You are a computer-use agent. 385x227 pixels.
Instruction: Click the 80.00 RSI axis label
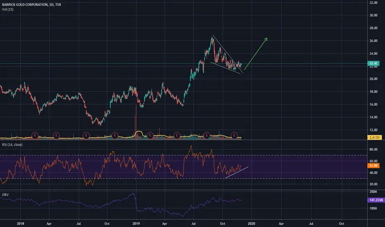pos(373,149)
